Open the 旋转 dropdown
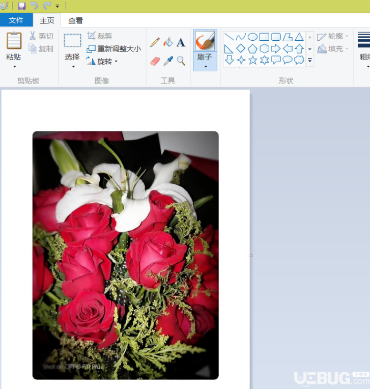The image size is (370, 389). point(102,61)
